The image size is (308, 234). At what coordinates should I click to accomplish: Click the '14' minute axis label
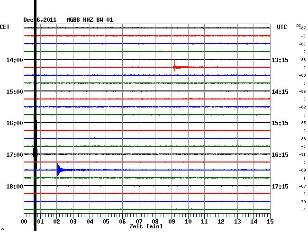tap(254, 222)
